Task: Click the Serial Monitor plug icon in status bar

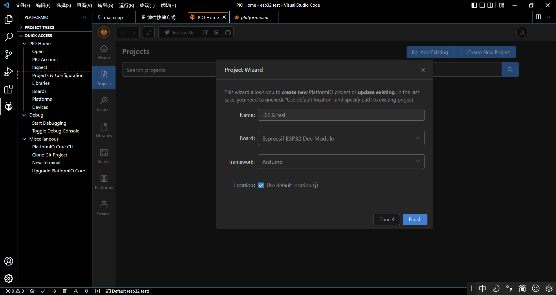Action: 86,291
